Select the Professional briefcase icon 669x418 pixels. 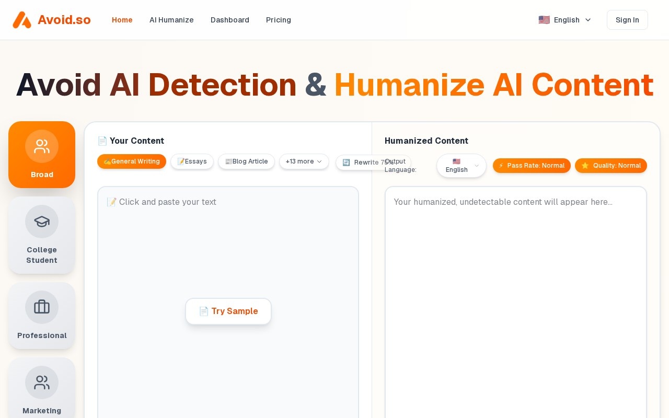click(x=42, y=307)
